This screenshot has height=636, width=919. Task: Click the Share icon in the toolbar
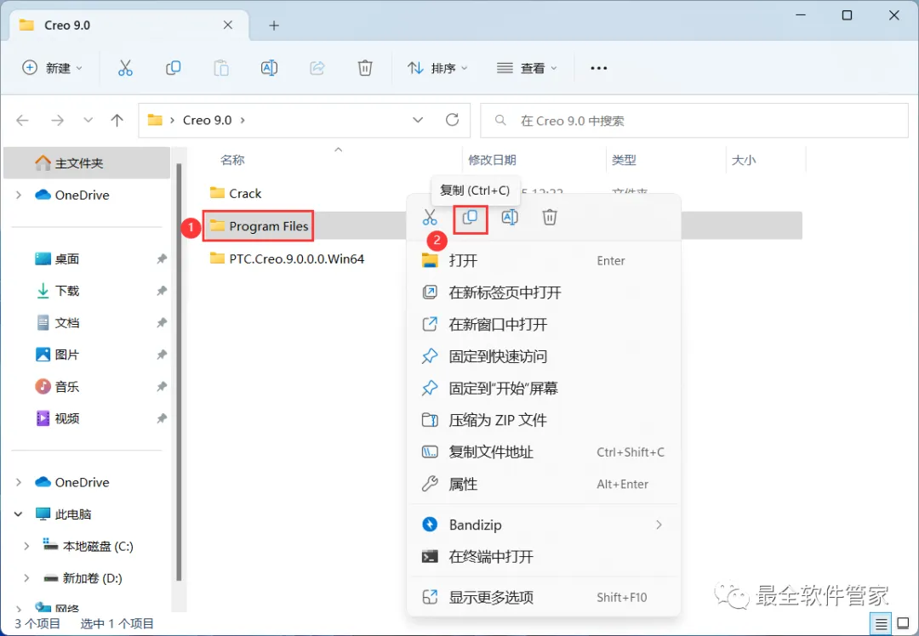coord(317,68)
